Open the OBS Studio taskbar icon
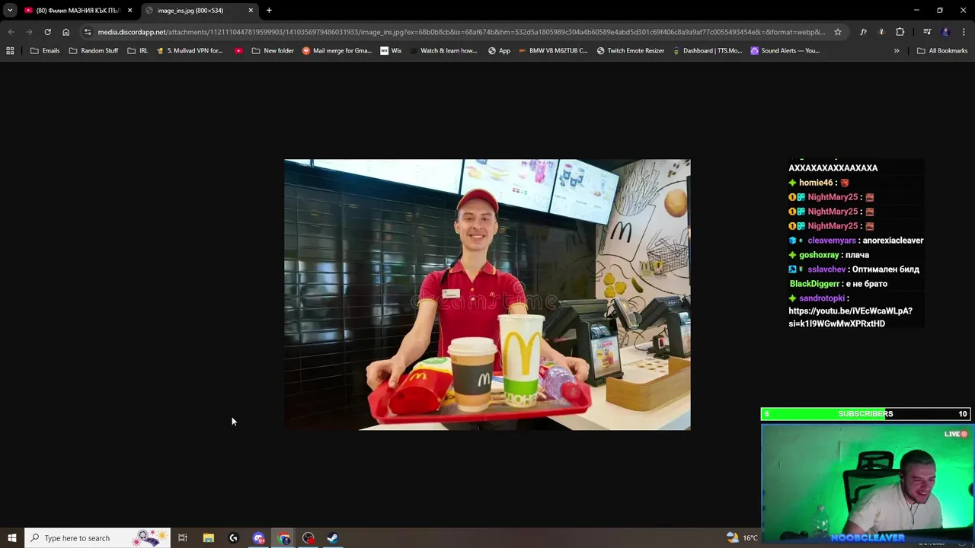The height and width of the screenshot is (548, 975). [x=308, y=538]
